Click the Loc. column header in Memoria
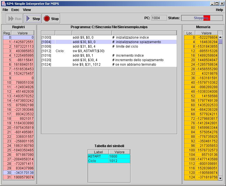The image size is (226, 186). point(190,33)
